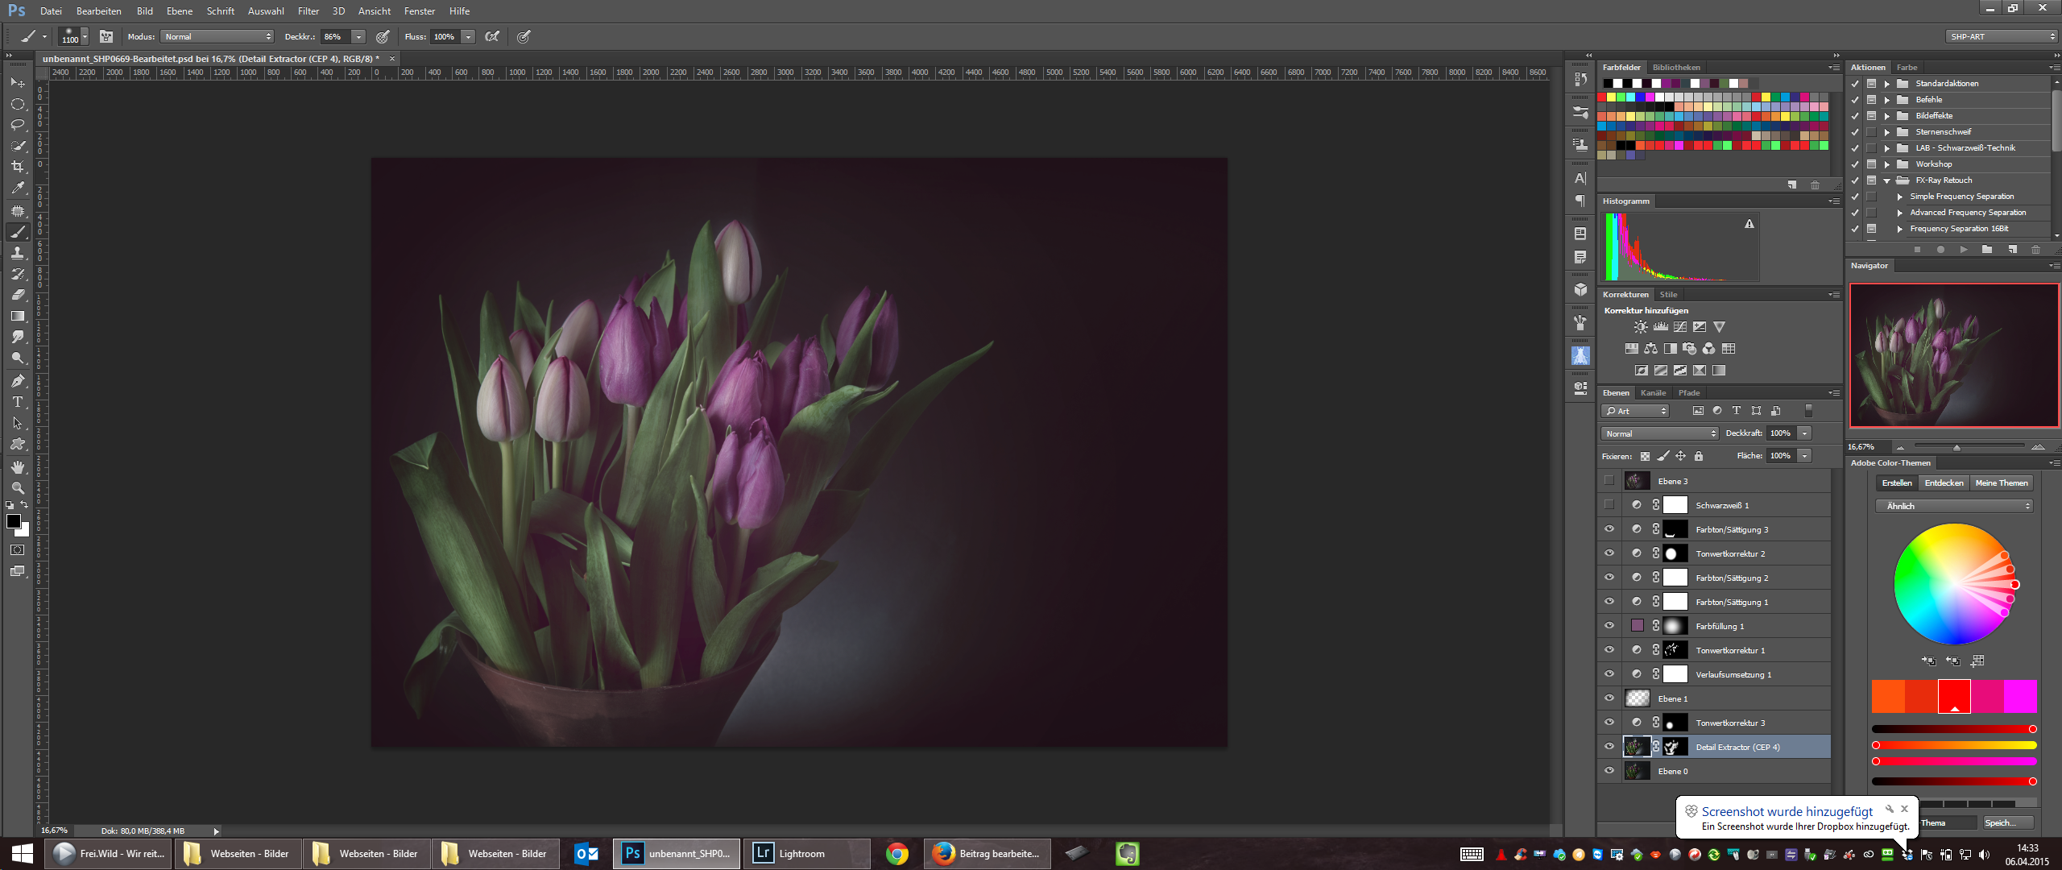Select the Eyedropper tool
The width and height of the screenshot is (2062, 870).
18,188
